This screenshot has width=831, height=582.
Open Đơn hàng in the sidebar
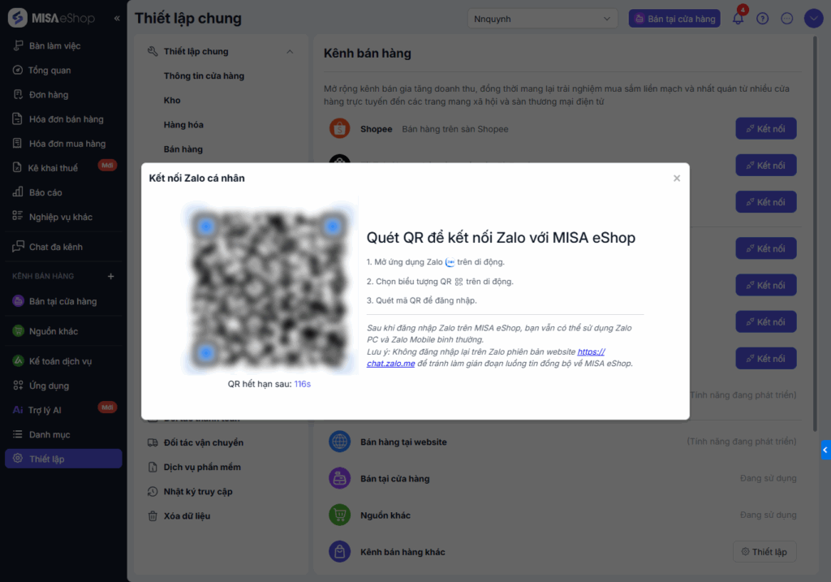(x=48, y=95)
